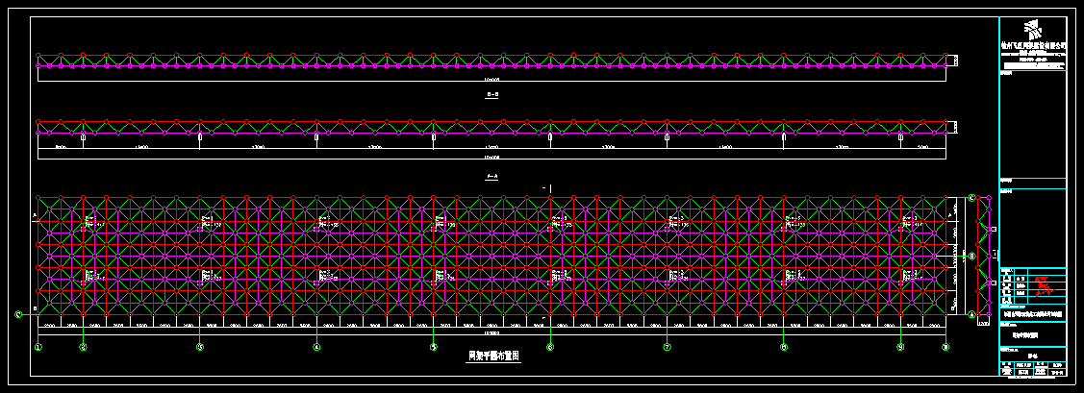Select grid axis bubble 9 below the plan
The image size is (1084, 393).
point(900,347)
